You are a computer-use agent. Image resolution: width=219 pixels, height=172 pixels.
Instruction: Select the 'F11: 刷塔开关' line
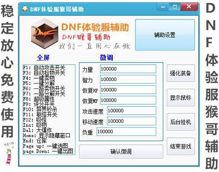pyautogui.click(x=40, y=114)
